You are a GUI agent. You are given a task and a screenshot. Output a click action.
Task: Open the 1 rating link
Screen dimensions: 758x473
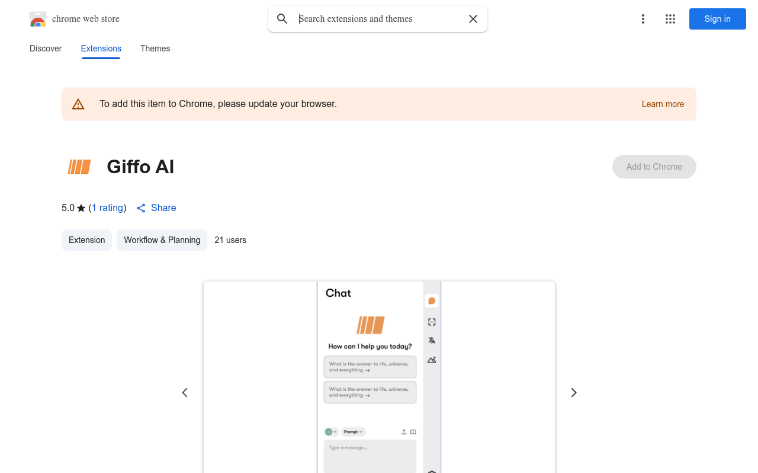(x=107, y=208)
